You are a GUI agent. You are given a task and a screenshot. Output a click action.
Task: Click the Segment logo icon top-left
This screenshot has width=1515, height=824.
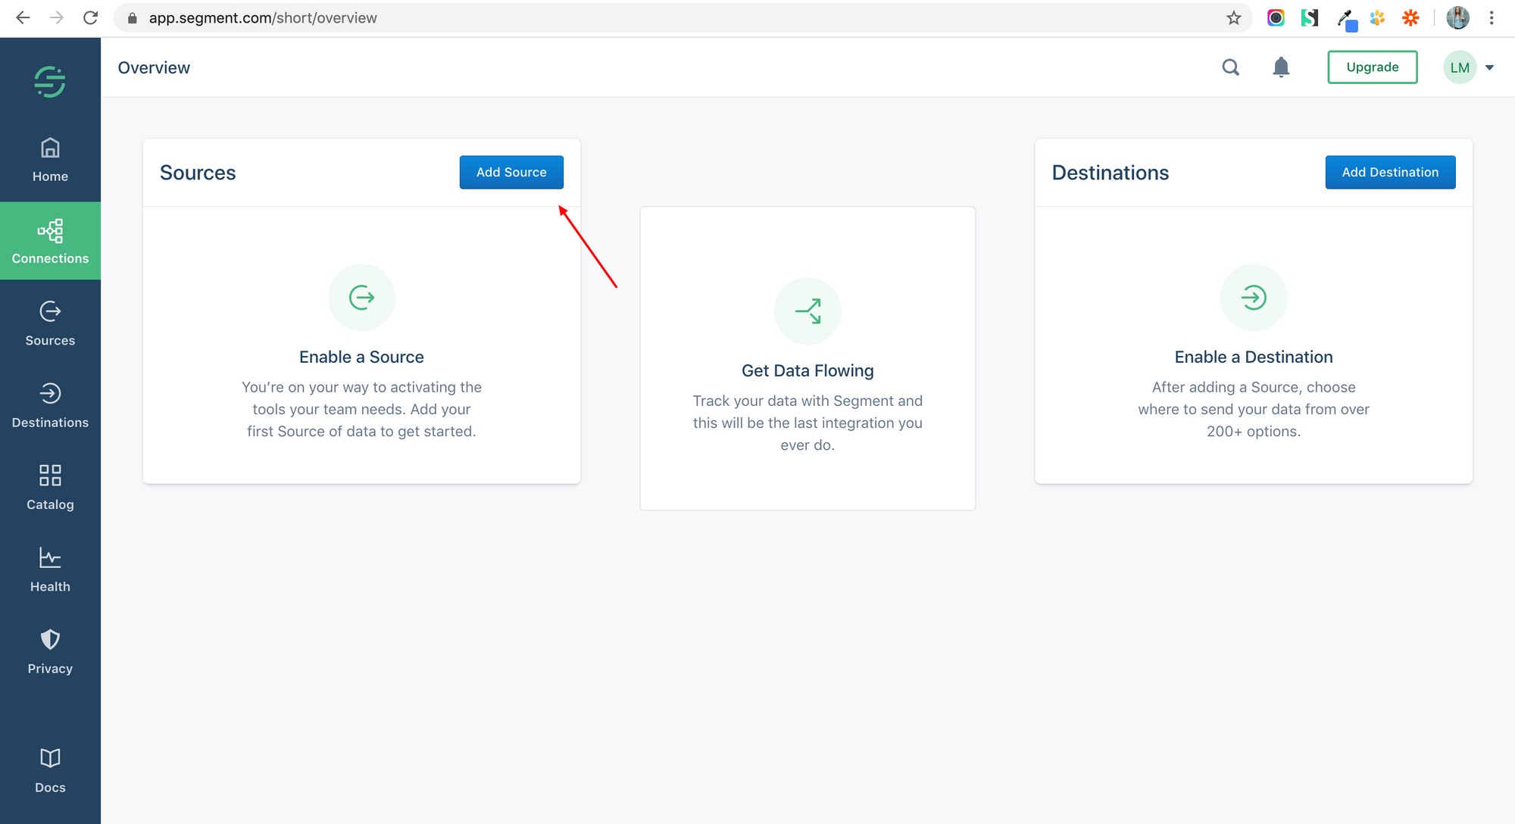pyautogui.click(x=50, y=83)
